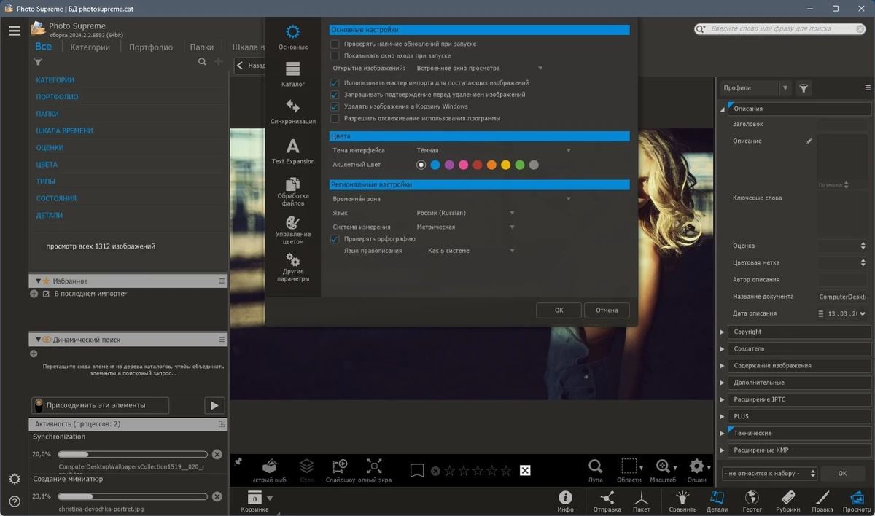Open the hamburger main menu
Image resolution: width=875 pixels, height=516 pixels.
(x=15, y=31)
